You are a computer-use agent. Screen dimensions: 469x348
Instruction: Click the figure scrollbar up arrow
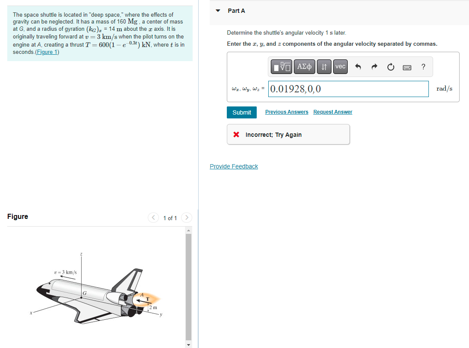tap(188, 230)
